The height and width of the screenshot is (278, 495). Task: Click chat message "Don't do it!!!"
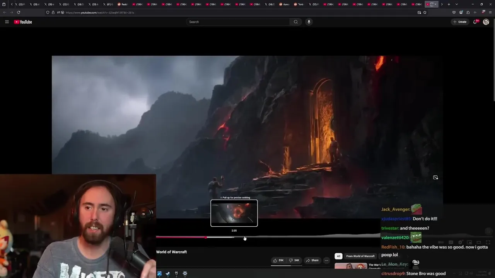coord(425,219)
